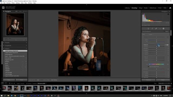173x97 pixels.
Task: Open the Color Overlay mode dropdown
Action: (x=55, y=80)
